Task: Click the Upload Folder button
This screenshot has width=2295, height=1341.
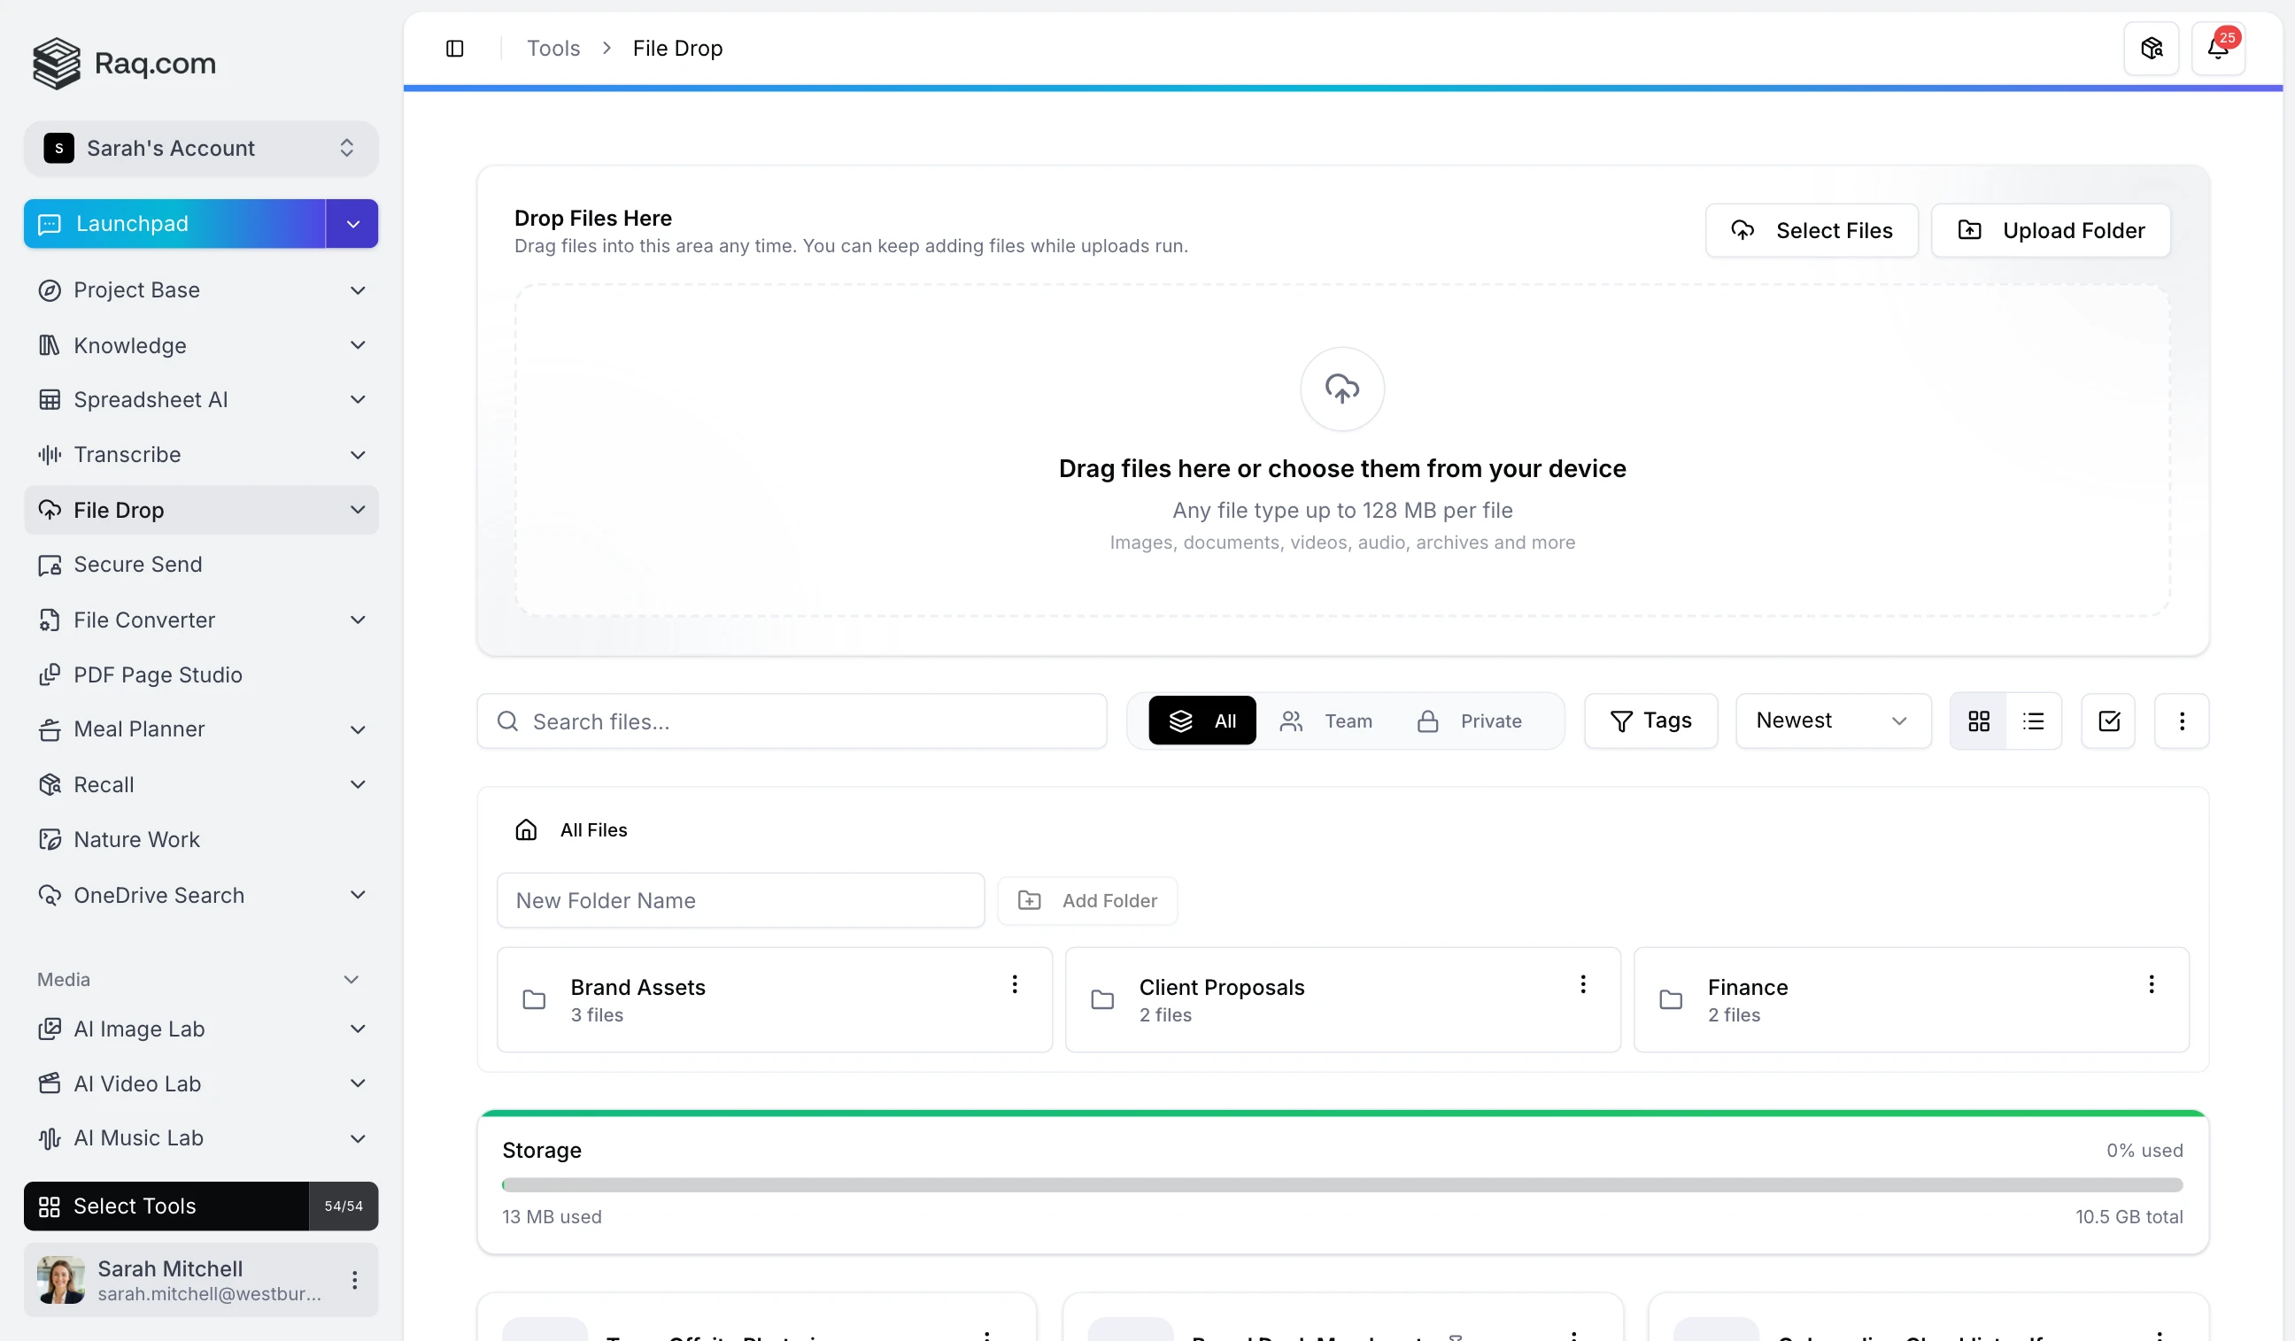Action: click(x=2050, y=230)
